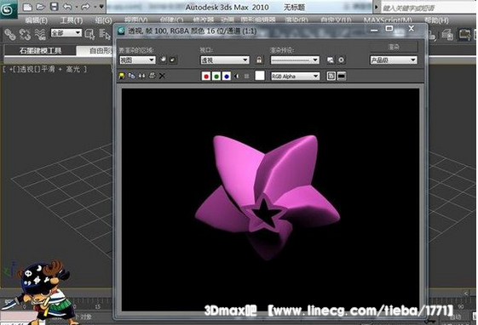Click in the keyword search field

click(429, 8)
